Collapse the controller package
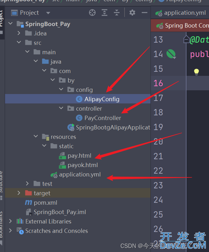Viewport: 209px width, 252px height. pyautogui.click(x=61, y=108)
